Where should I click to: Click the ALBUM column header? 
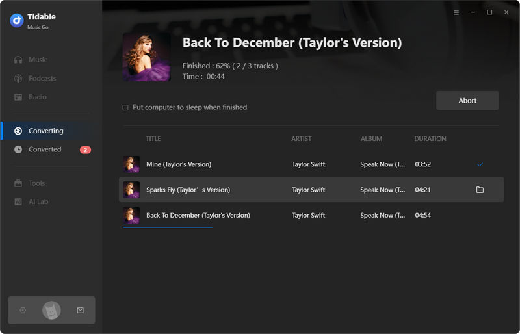click(371, 138)
